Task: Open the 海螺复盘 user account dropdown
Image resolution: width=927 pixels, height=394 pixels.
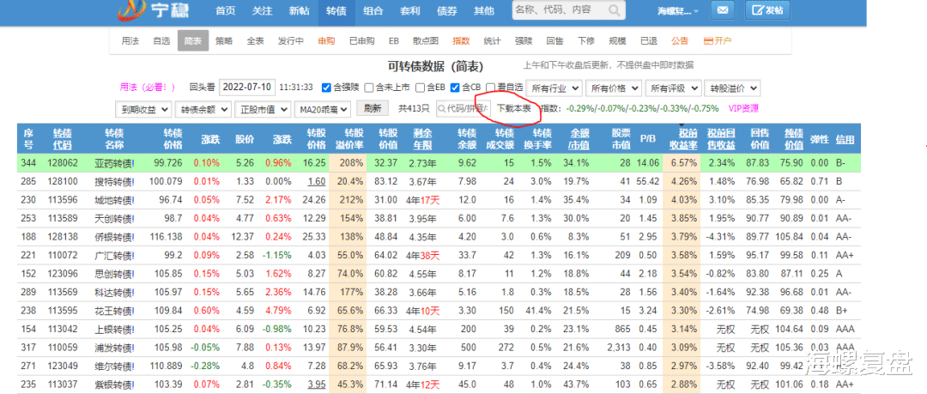Action: click(677, 11)
